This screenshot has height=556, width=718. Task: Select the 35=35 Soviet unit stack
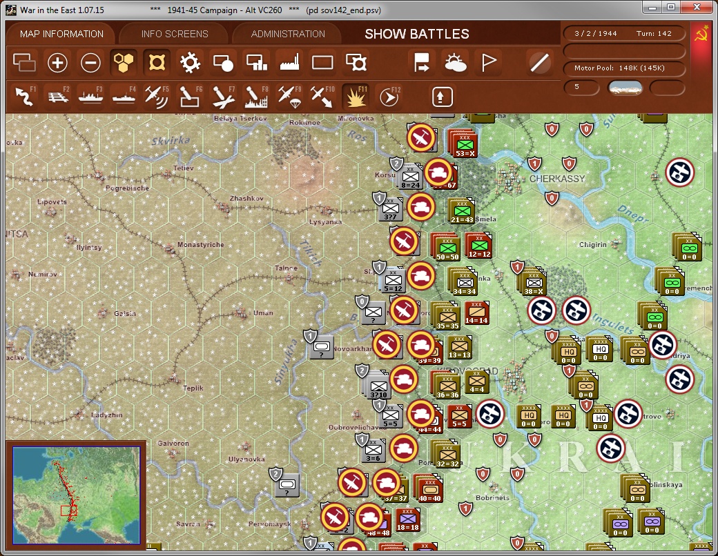click(447, 318)
